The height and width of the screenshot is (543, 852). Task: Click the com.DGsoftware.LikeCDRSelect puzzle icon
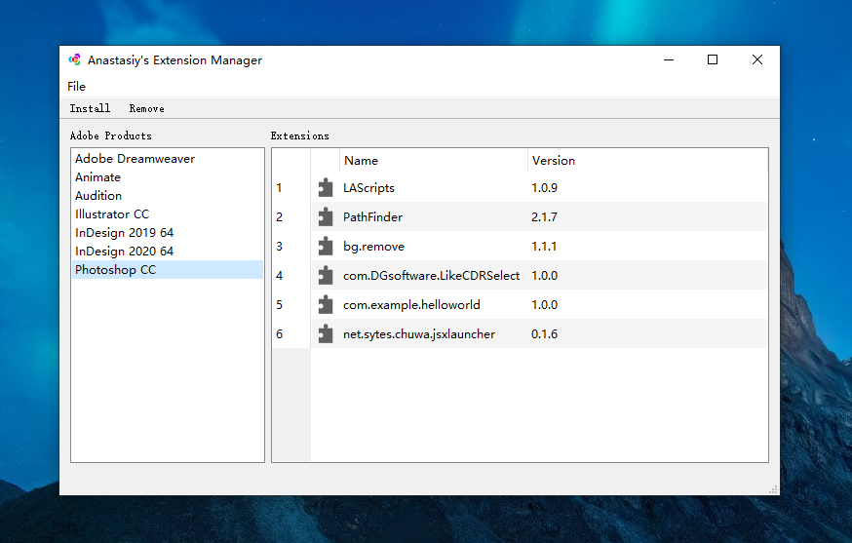[326, 276]
